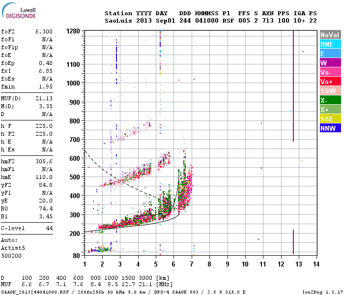Select the Vo+ red legend swatch

330,82
